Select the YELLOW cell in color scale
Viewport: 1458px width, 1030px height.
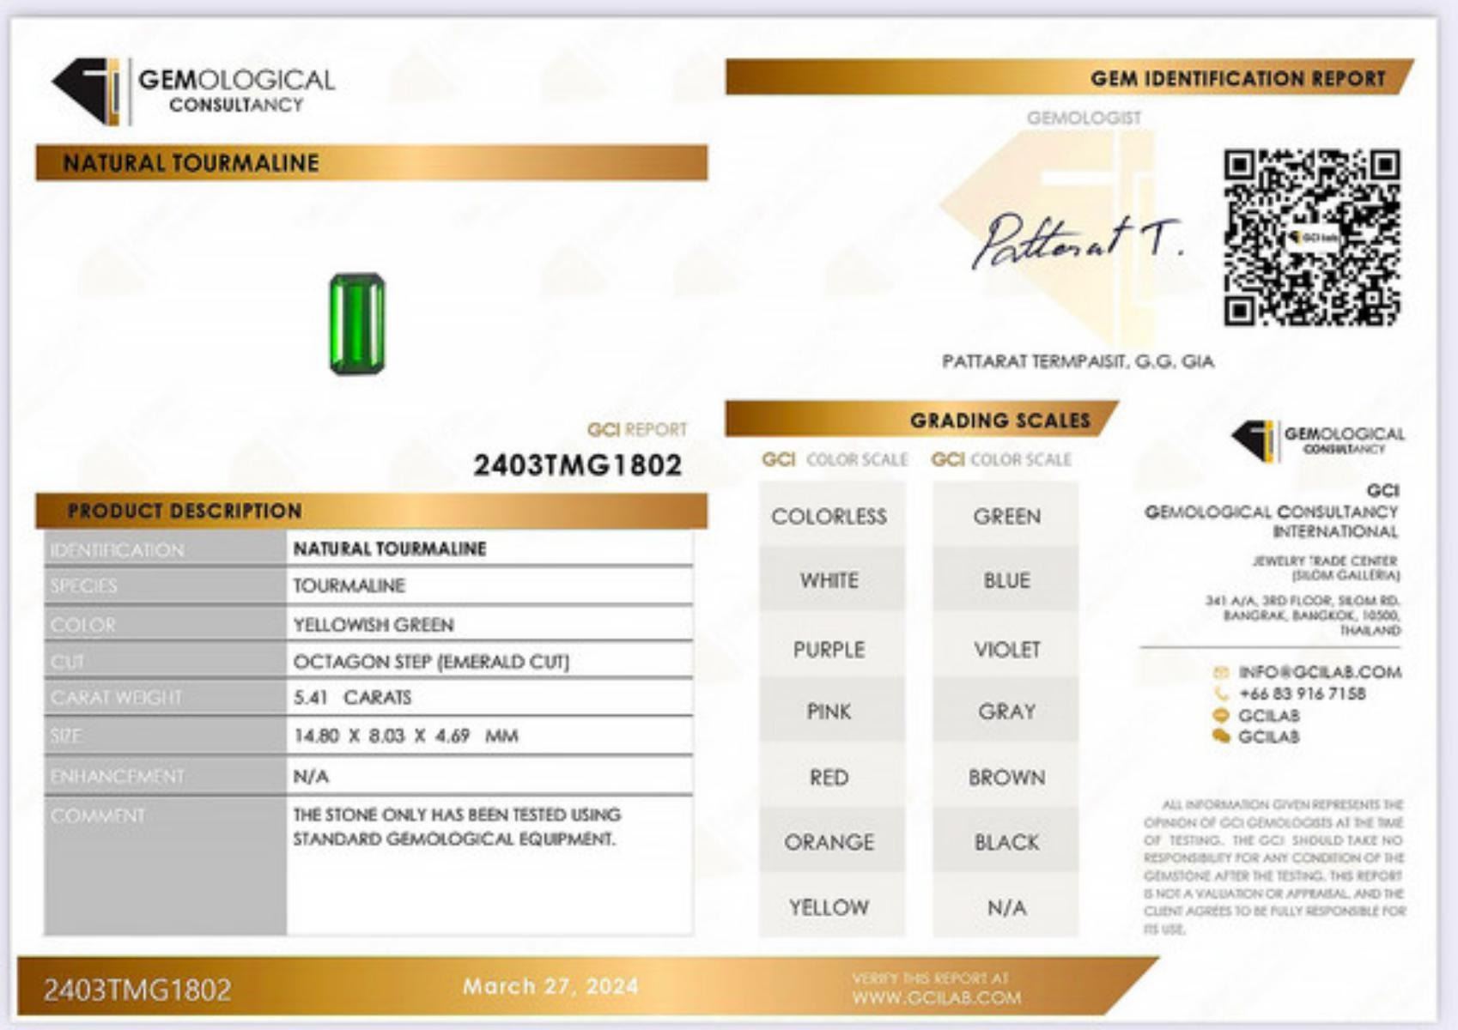(829, 907)
